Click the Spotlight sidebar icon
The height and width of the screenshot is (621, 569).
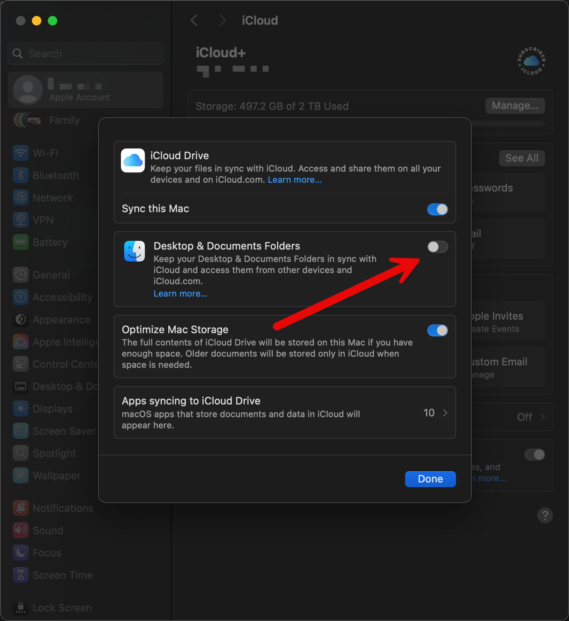[21, 453]
